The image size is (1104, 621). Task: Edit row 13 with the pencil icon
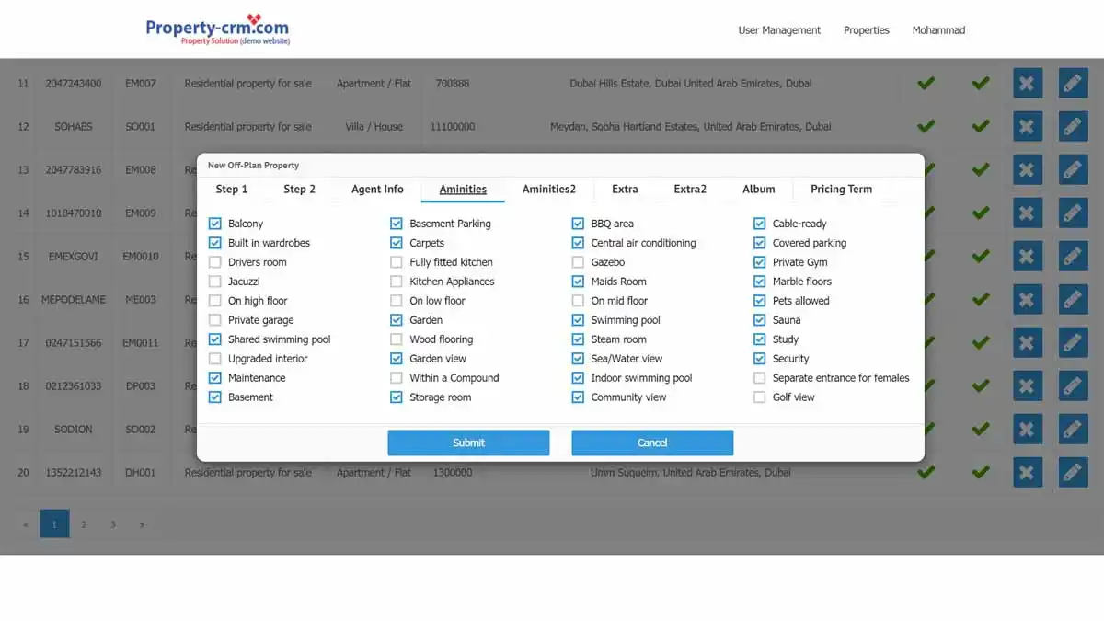[1073, 169]
